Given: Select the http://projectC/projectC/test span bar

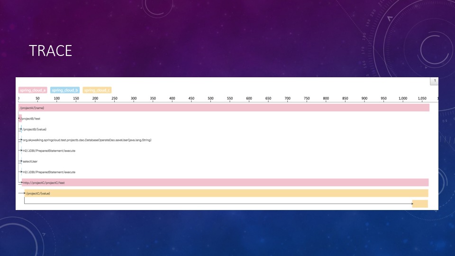Looking at the screenshot, I should pos(225,183).
